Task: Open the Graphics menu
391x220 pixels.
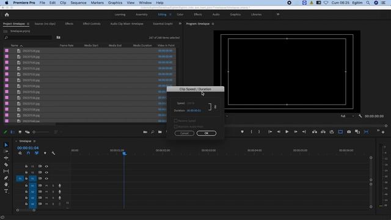Action: click(115, 2)
